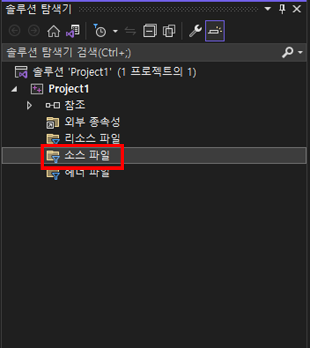Select 외부 종속성 in the tree
310x348 pixels.
tap(92, 122)
